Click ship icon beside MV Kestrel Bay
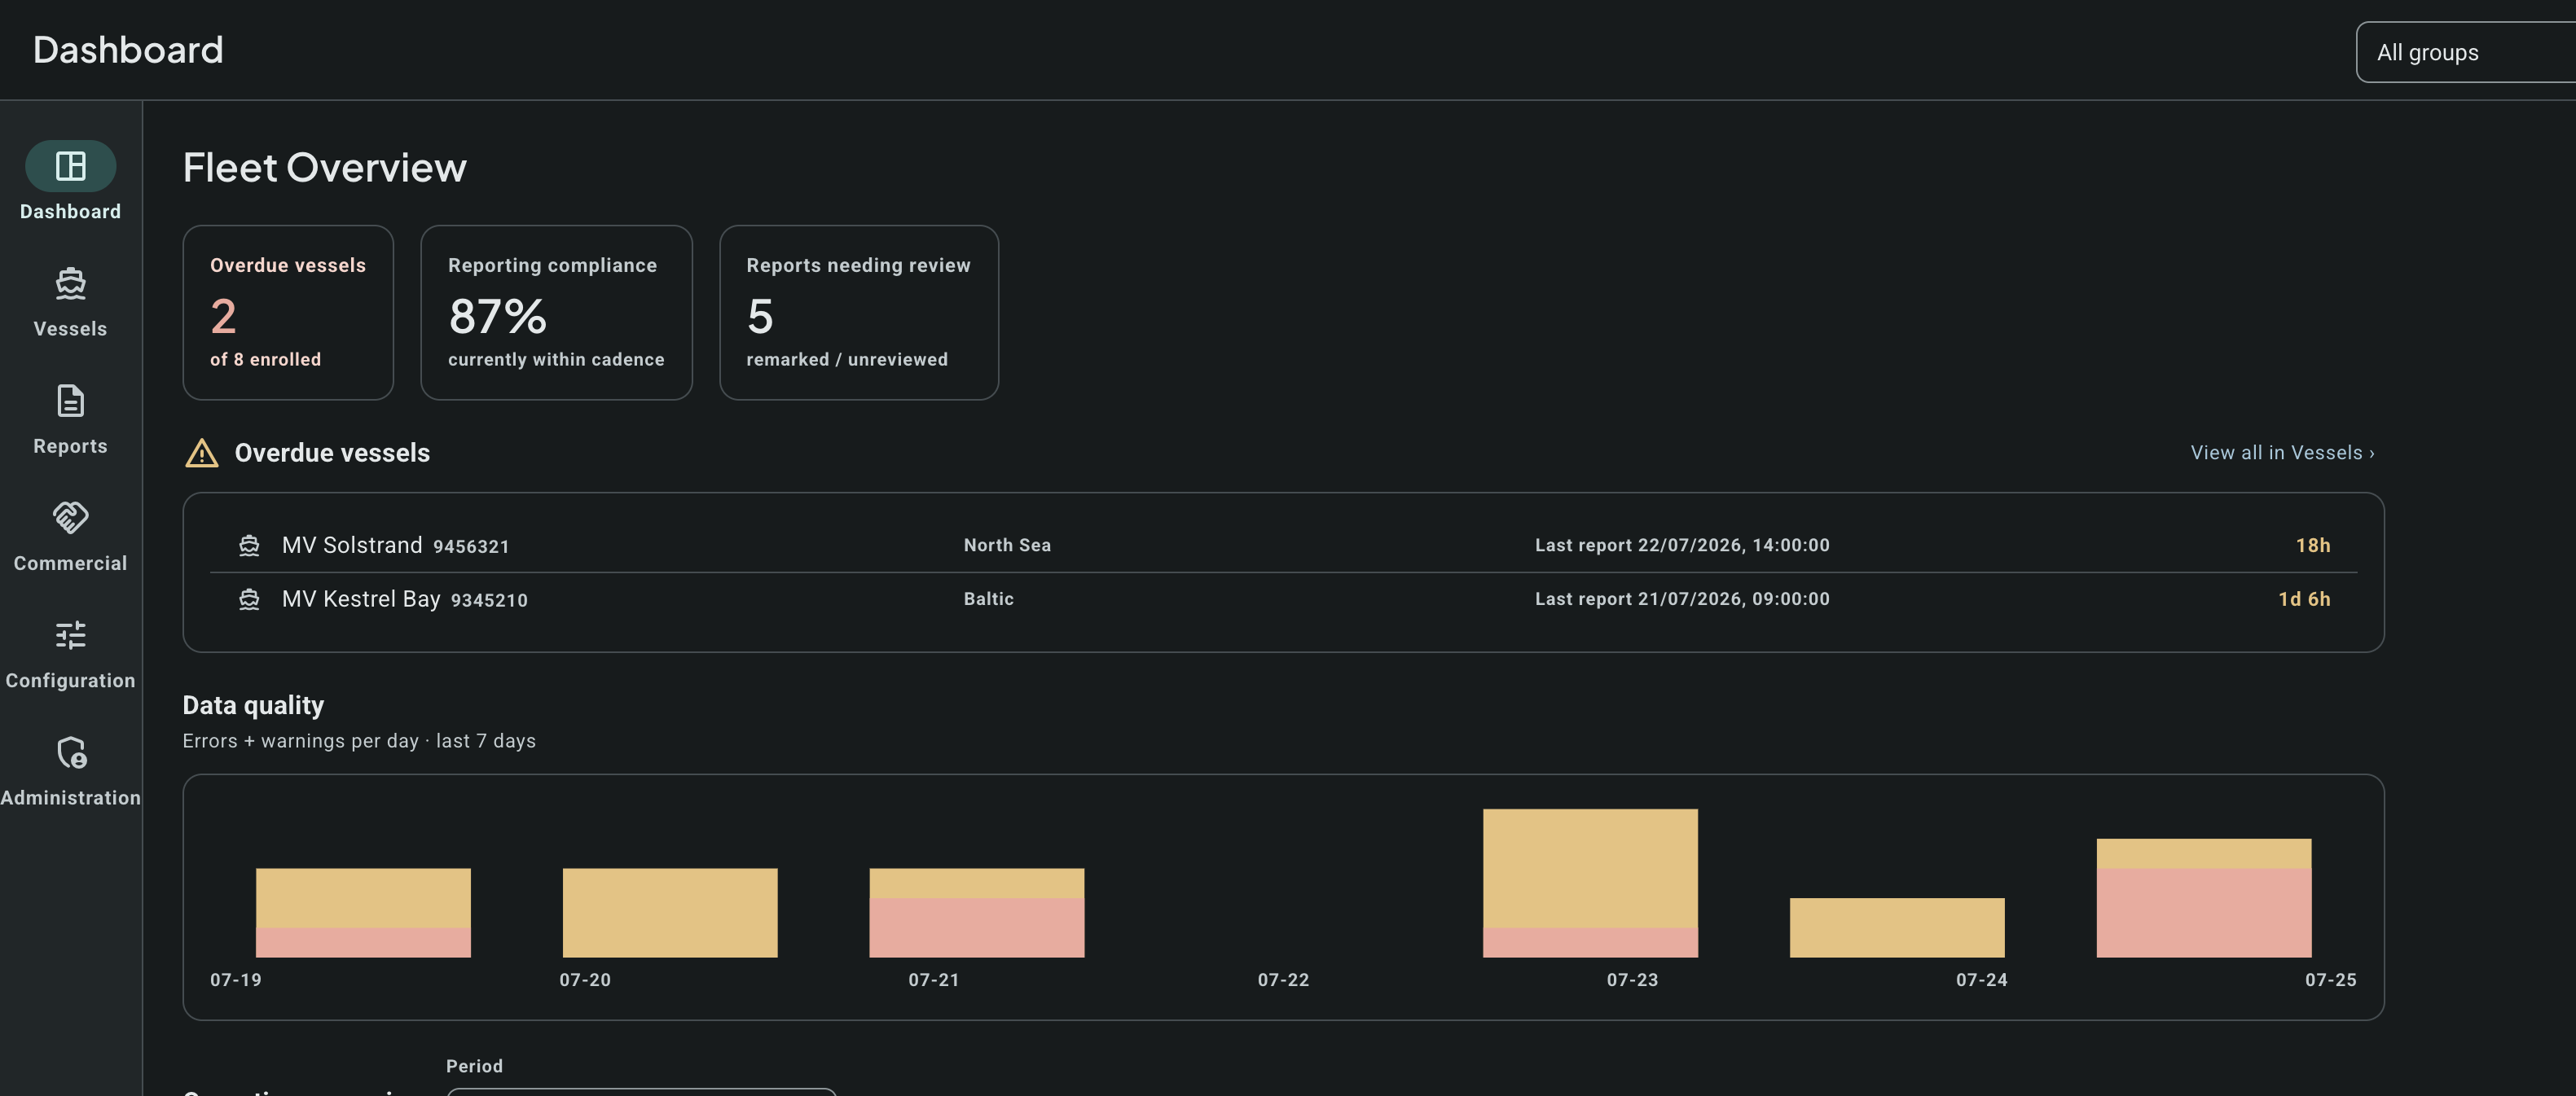The image size is (2576, 1096). (x=249, y=599)
